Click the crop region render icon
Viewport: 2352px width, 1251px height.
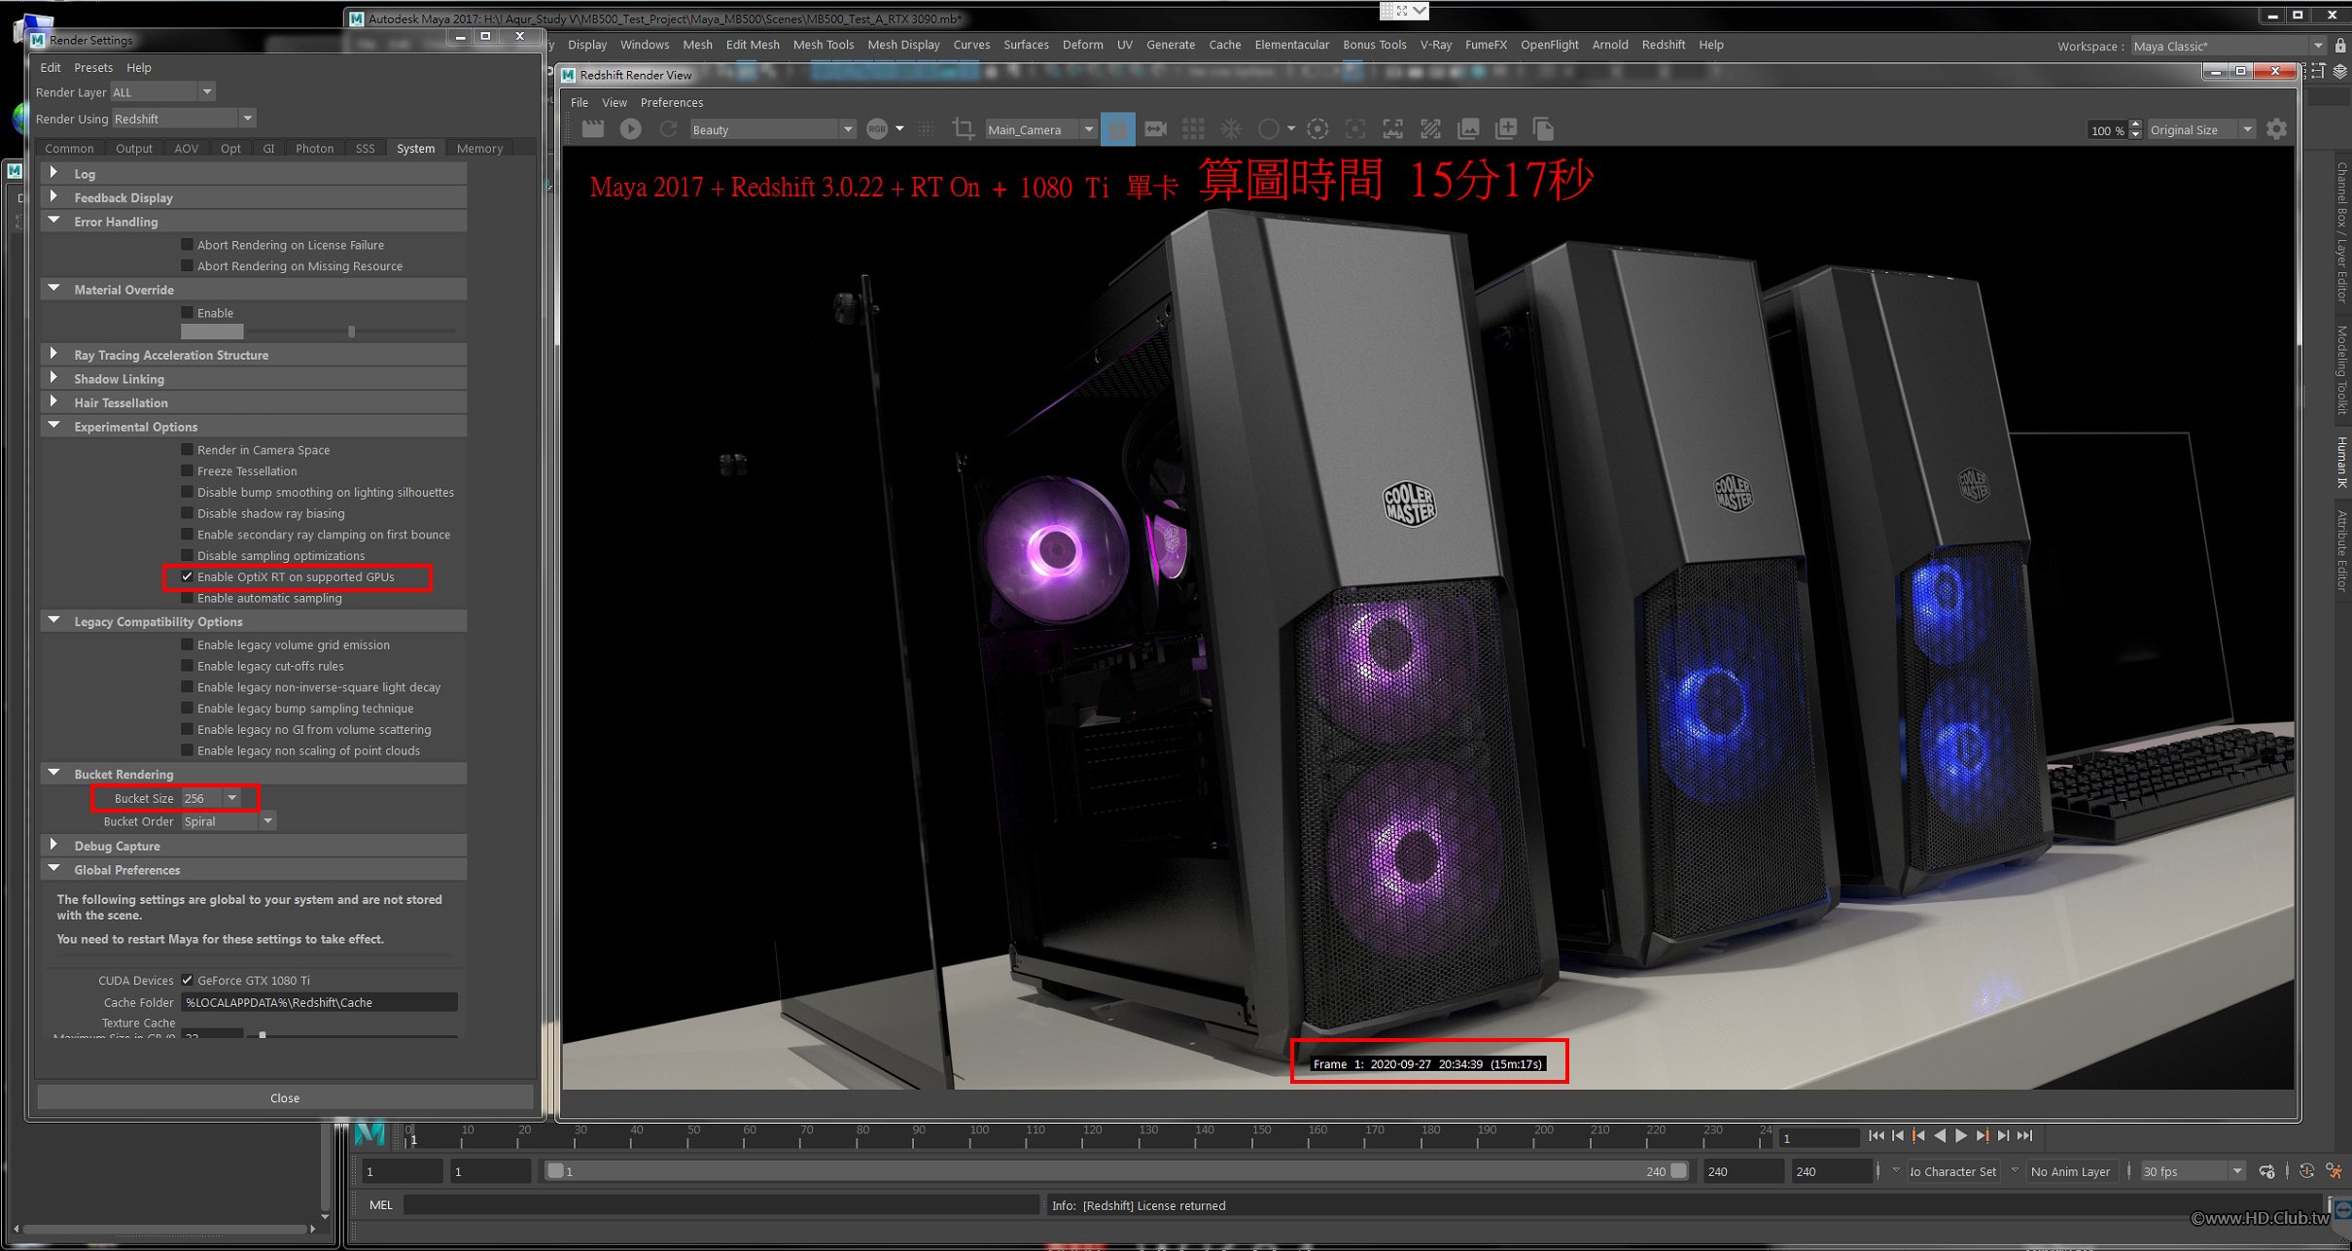(x=963, y=129)
